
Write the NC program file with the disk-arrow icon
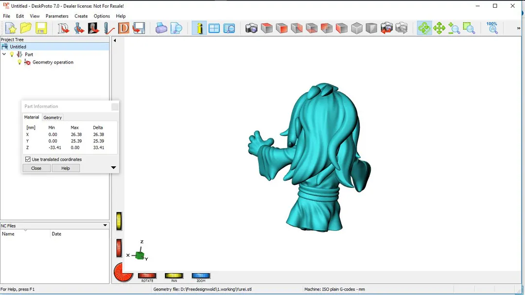(x=139, y=29)
